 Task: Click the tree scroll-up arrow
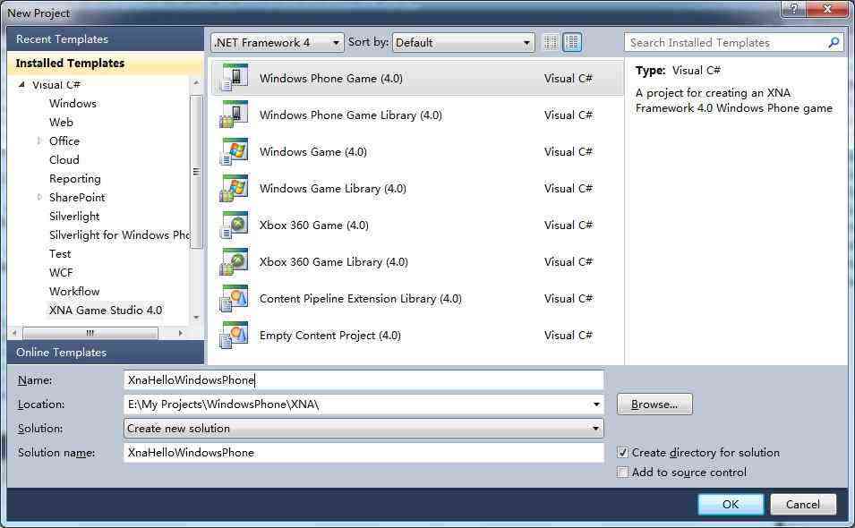tap(196, 83)
